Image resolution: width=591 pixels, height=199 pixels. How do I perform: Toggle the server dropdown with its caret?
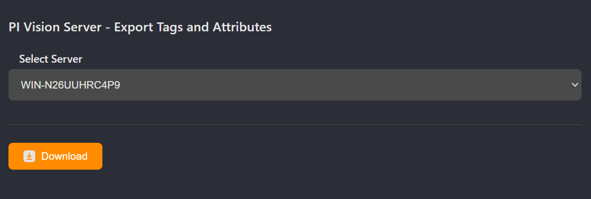575,85
